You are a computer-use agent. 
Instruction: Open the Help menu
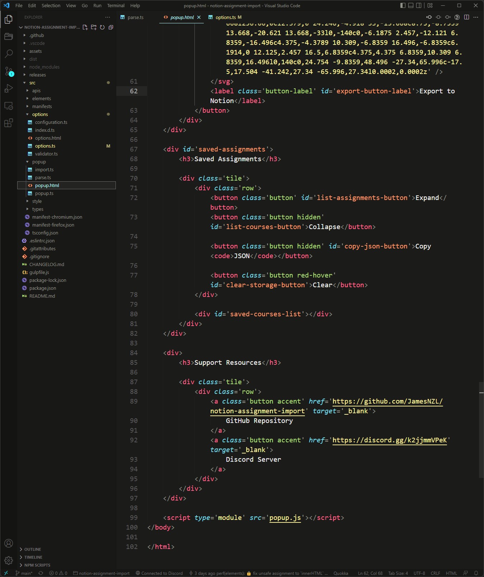tap(135, 5)
